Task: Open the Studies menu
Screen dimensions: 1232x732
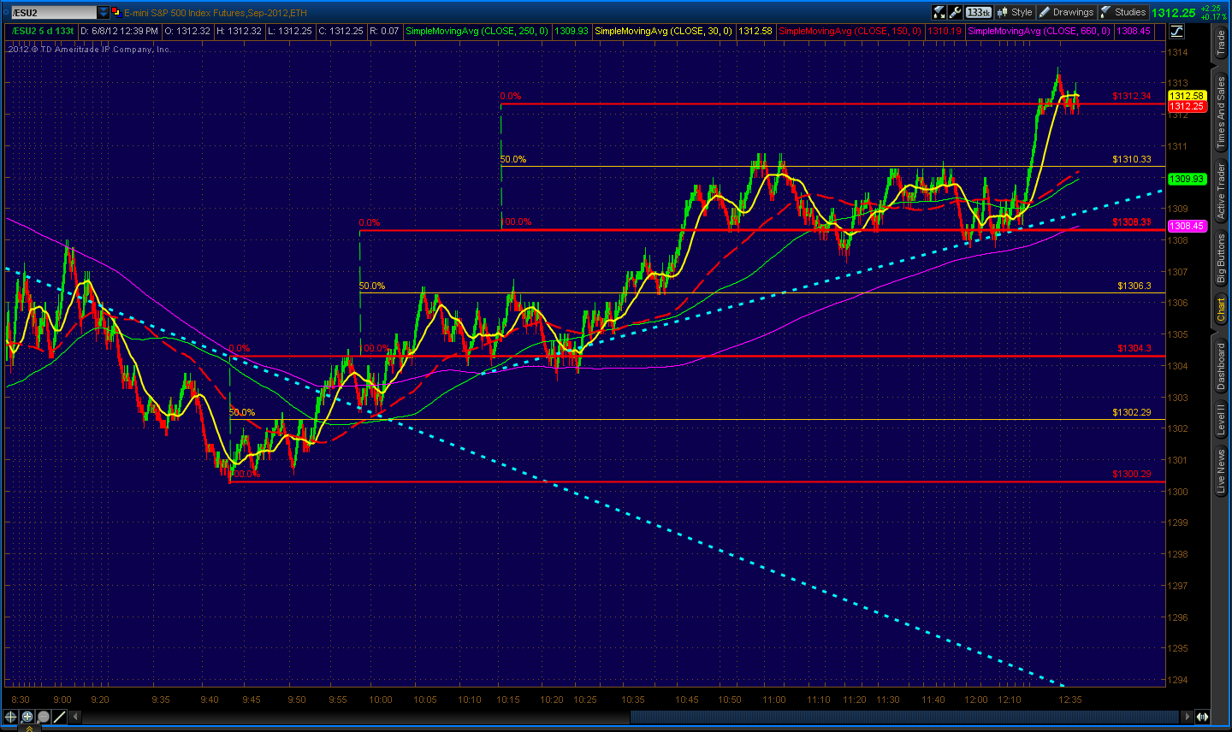Action: (x=1123, y=12)
